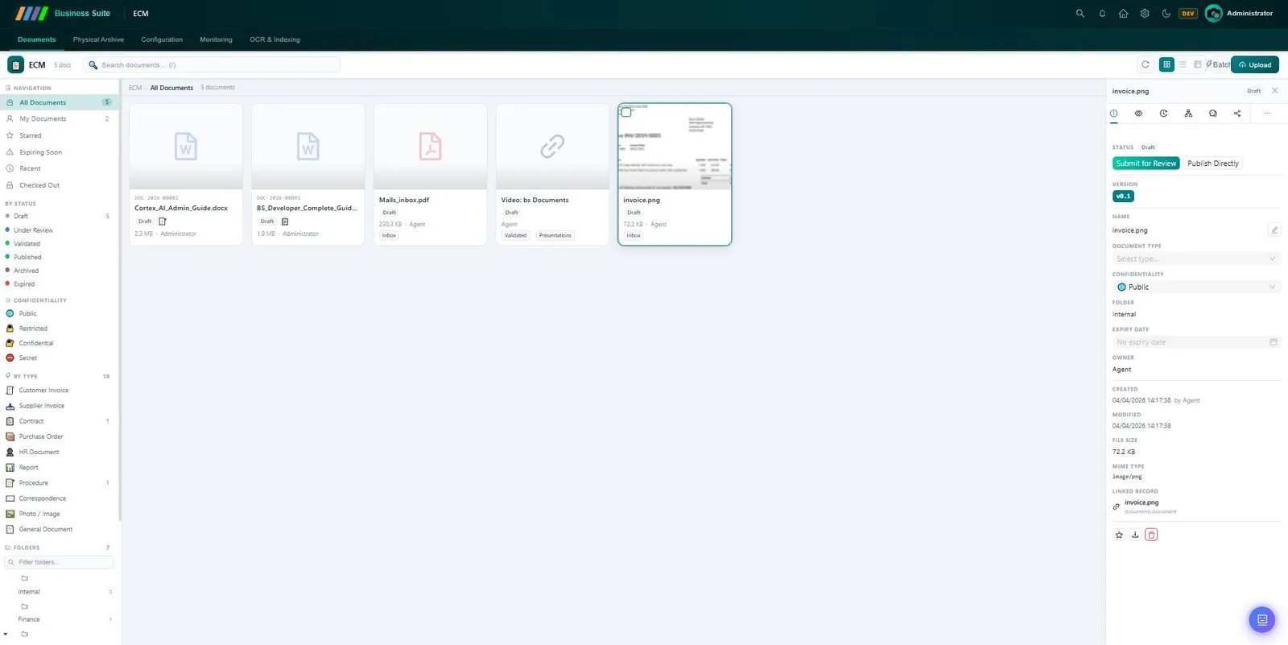Screen dimensions: 1288x645
Task: Open more options ellipsis in details panel
Action: 1267,114
